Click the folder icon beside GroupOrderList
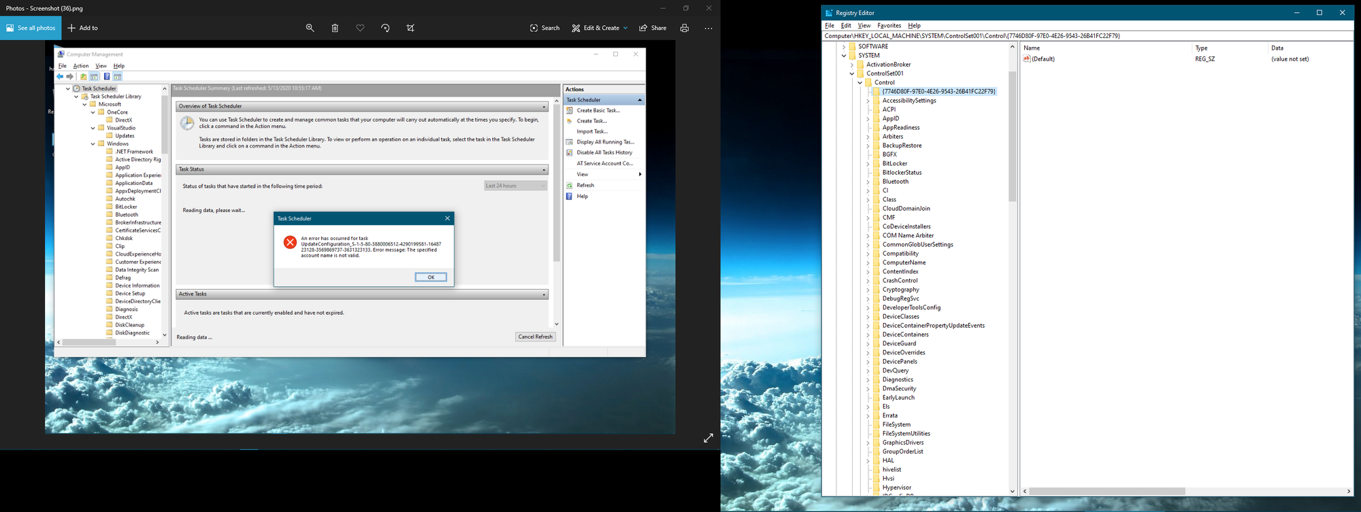The height and width of the screenshot is (512, 1361). coord(876,451)
